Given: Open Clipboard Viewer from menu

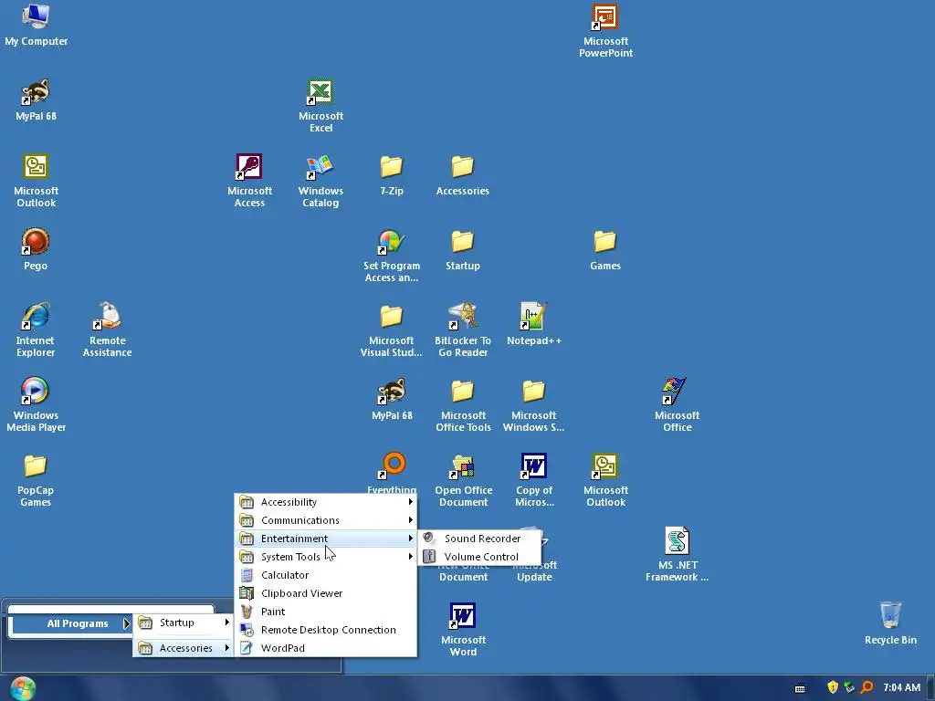Looking at the screenshot, I should point(326,593).
